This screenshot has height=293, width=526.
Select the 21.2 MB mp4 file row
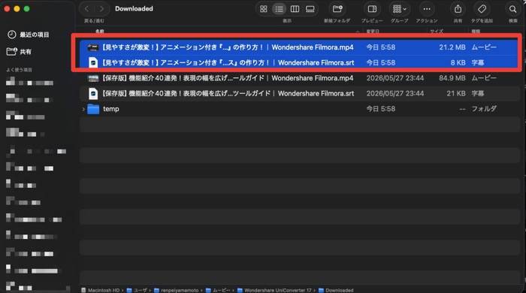300,47
